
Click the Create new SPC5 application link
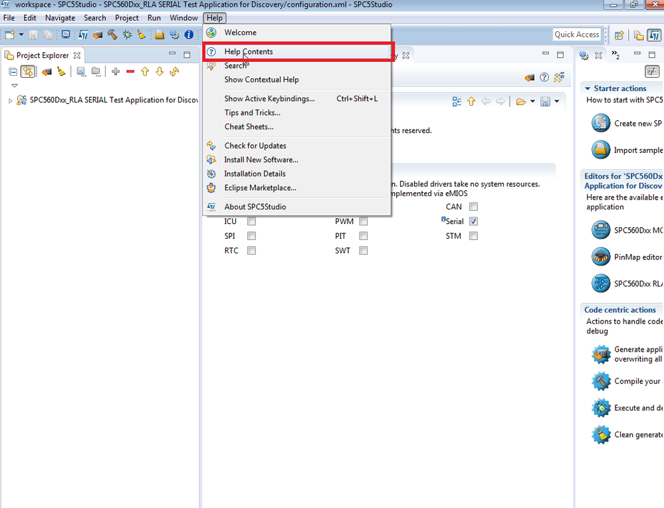tap(627, 123)
